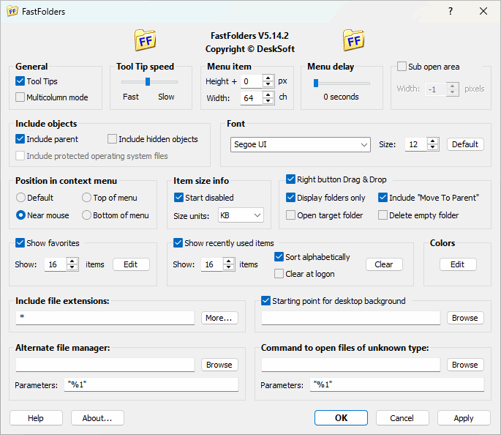Decrease favorites Show items count
The image size is (501, 435).
(x=72, y=267)
